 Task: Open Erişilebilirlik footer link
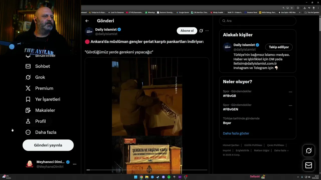[x=243, y=150]
